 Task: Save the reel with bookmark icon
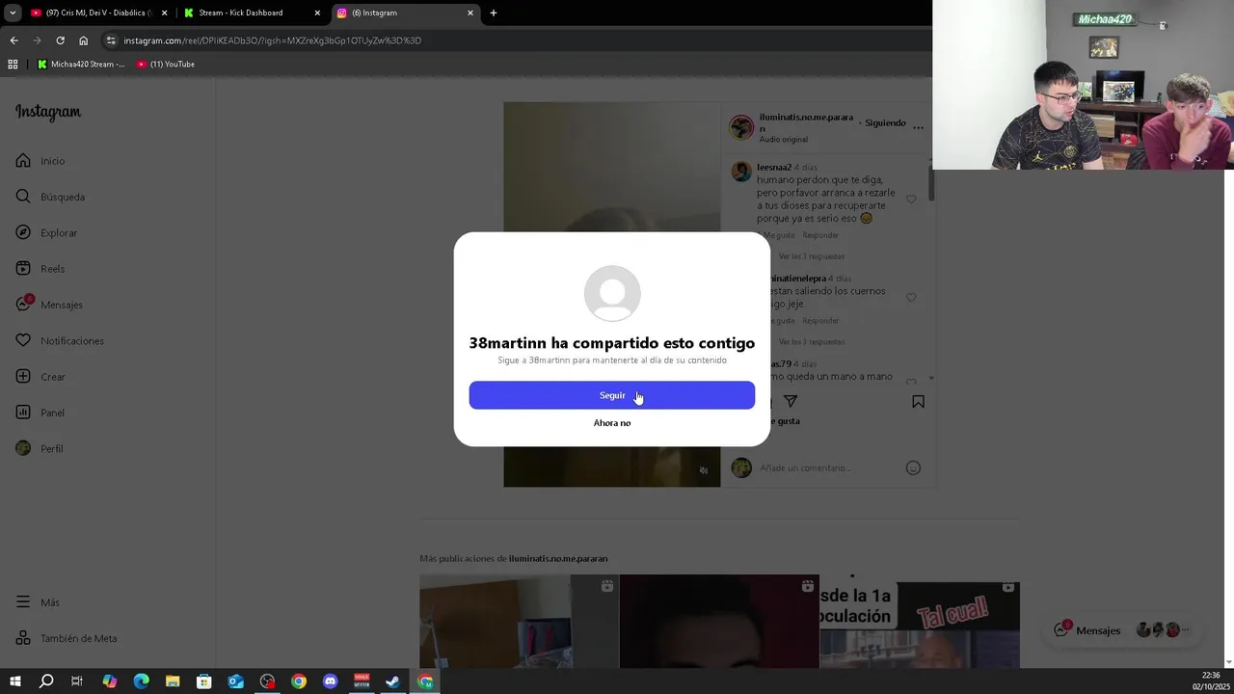coord(918,401)
